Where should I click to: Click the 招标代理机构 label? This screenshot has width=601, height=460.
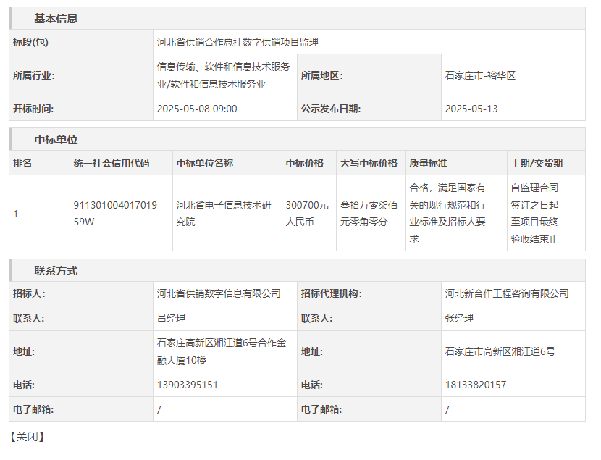(332, 293)
